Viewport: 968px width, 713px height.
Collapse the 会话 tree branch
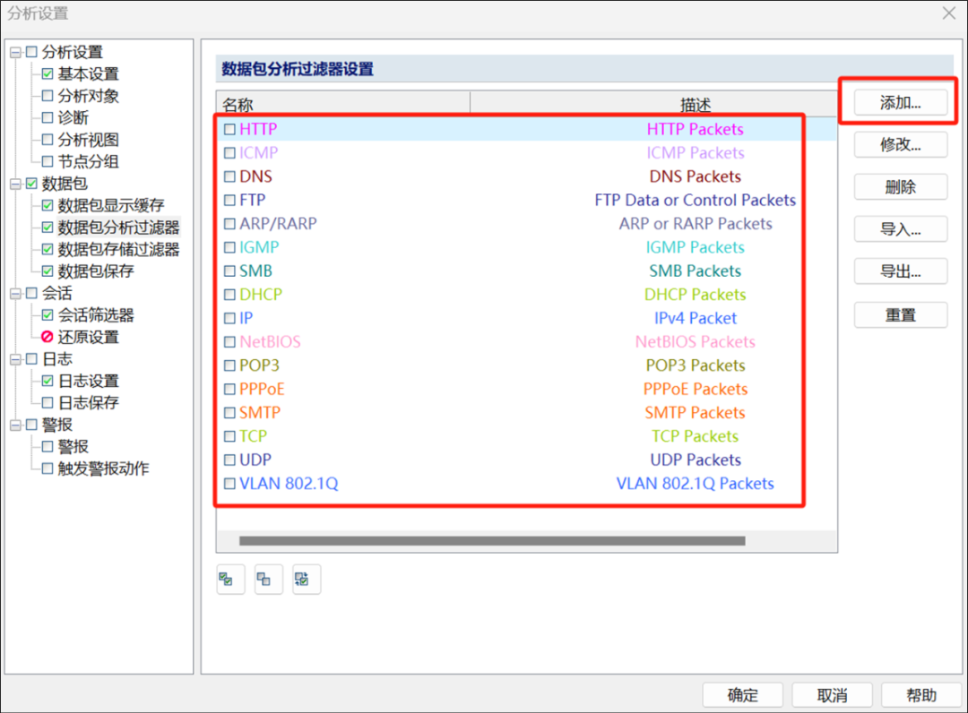(x=16, y=293)
